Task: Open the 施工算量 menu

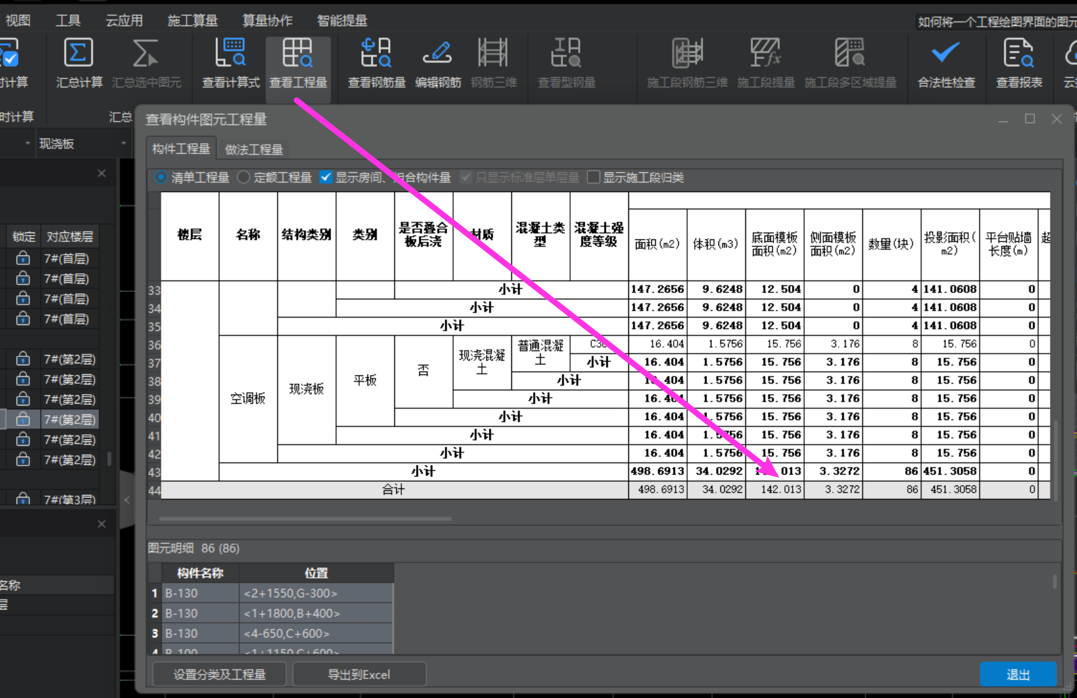Action: point(192,20)
